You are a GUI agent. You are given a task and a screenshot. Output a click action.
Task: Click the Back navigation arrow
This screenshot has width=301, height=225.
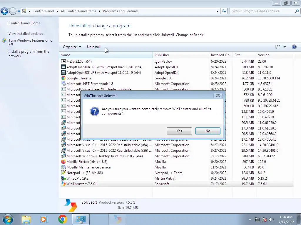coord(5,11)
